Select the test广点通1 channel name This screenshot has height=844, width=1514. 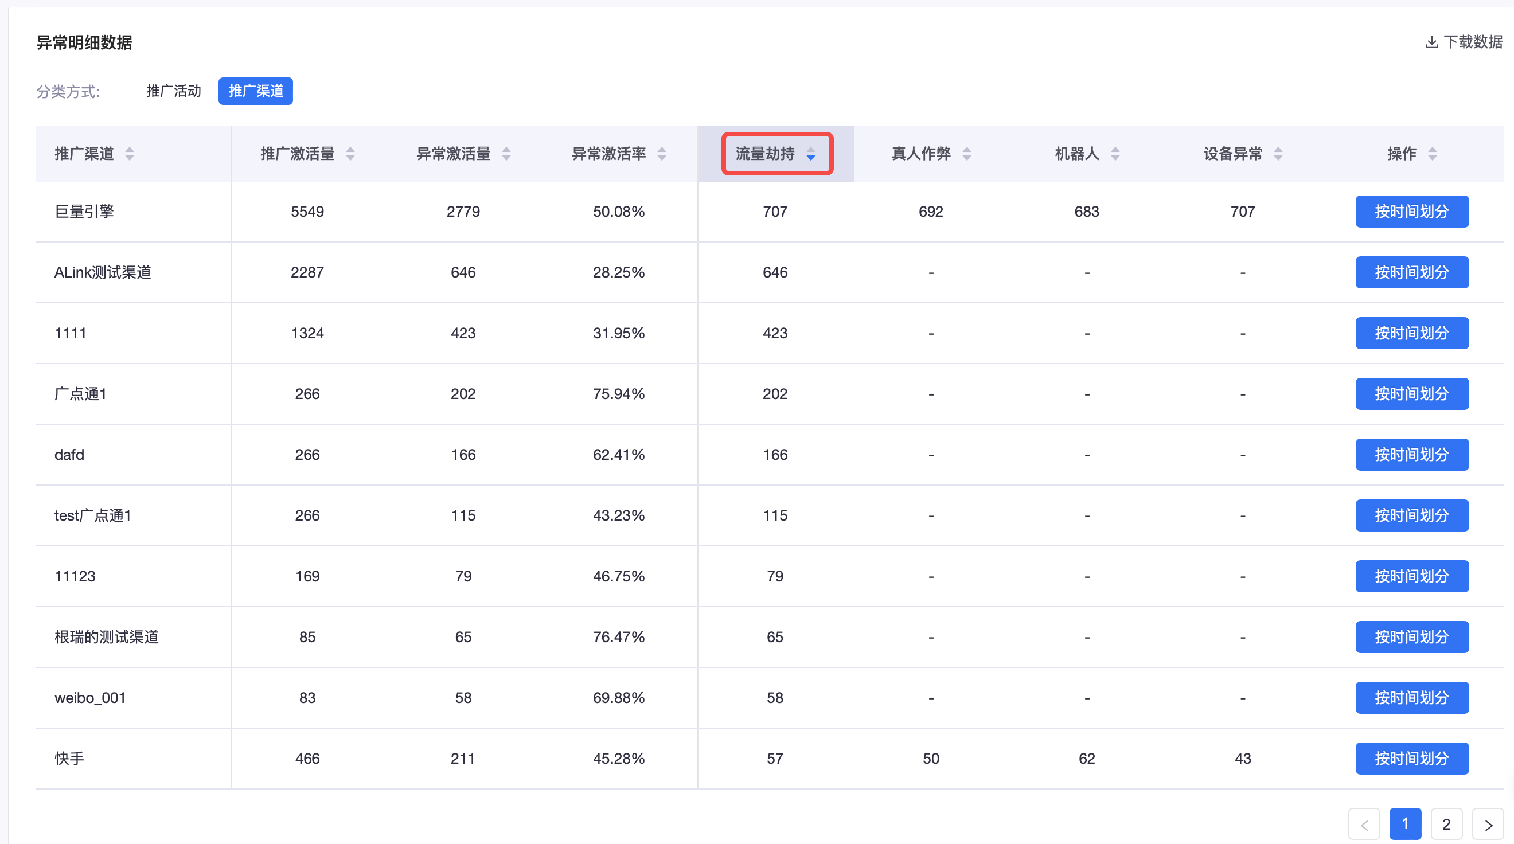coord(93,515)
